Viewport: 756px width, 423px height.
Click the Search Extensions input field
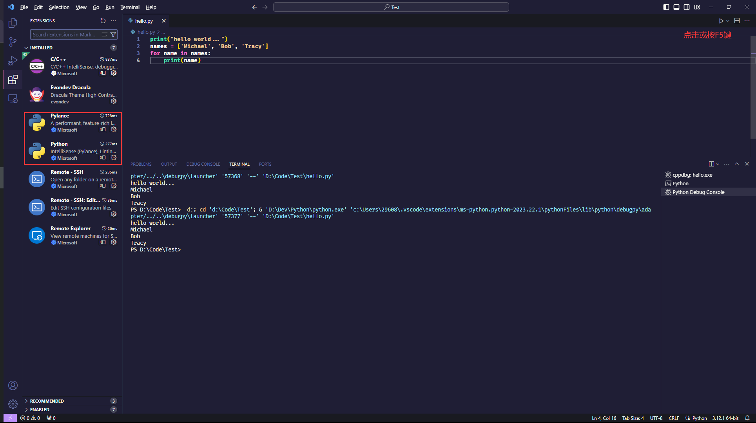tap(65, 34)
